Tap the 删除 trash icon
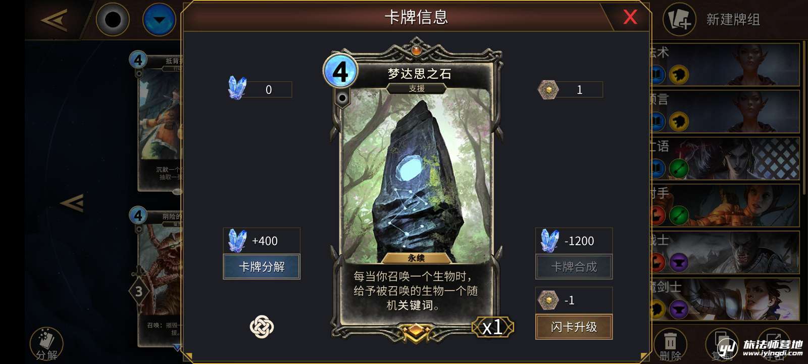 click(670, 344)
